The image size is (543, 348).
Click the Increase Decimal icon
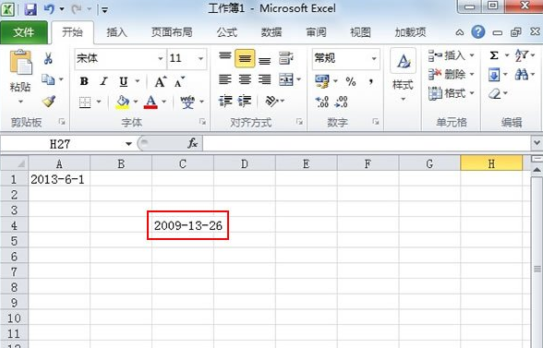pos(322,102)
